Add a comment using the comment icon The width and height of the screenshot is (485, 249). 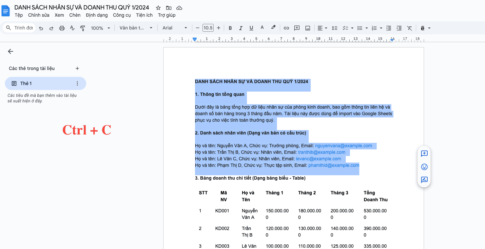297,28
